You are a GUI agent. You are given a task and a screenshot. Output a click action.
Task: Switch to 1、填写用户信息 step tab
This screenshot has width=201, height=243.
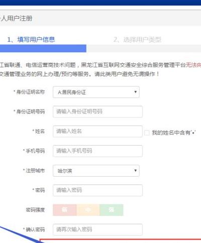(31, 40)
